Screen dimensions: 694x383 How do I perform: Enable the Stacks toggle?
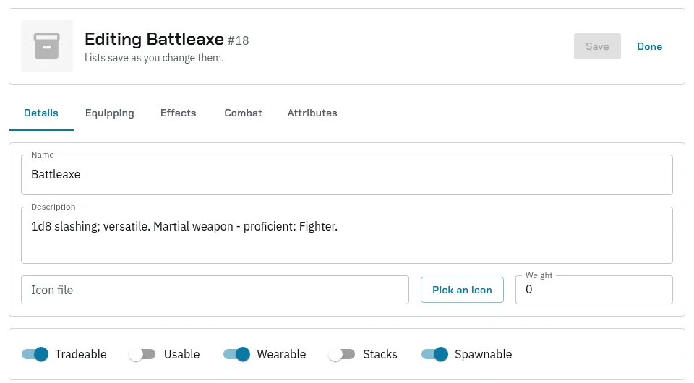[x=342, y=354]
